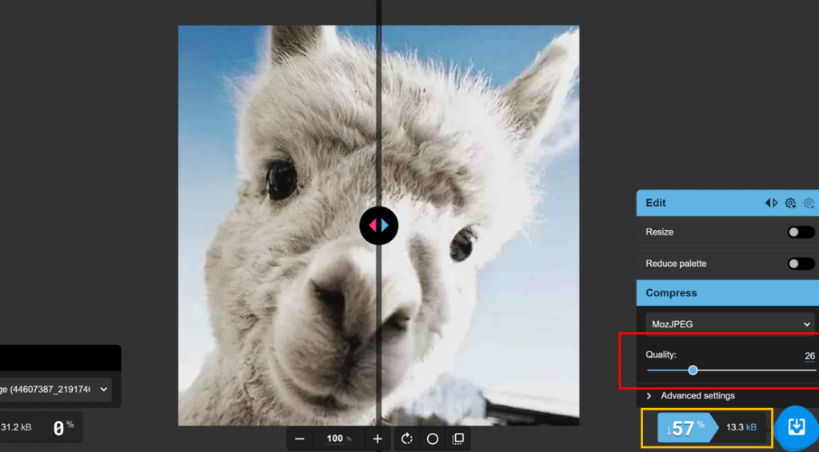
Task: Click the overlapping squares icon in bottom toolbar
Action: pos(458,438)
